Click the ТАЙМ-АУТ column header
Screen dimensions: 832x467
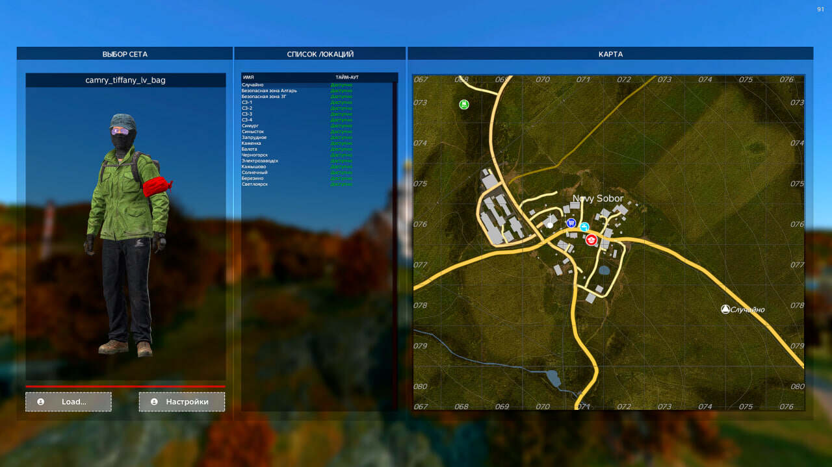coord(347,77)
